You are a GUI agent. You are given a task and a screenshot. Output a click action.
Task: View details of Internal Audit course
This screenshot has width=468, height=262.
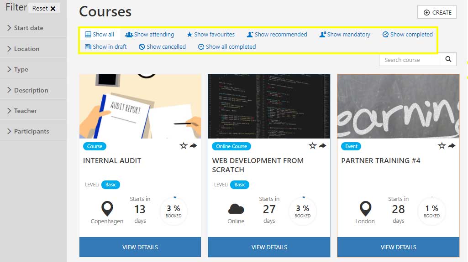click(x=140, y=247)
